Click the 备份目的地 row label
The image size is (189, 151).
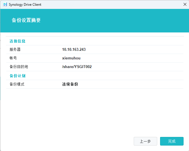tap(19, 67)
